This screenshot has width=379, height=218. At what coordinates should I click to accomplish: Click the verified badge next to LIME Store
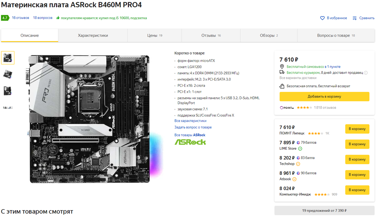coord(300,149)
